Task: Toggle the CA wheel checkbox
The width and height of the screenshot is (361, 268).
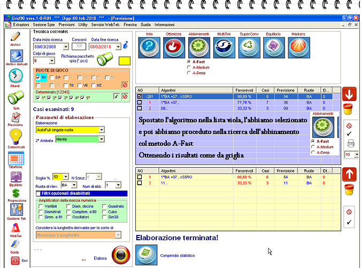Action: 52,78
